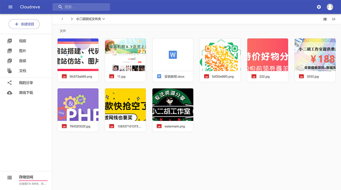Expand the breadcrumb chevron after the root slash
341x190 pixels.
coord(72,19)
